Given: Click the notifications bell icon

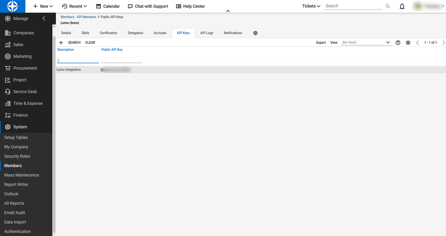Looking at the screenshot, I should pos(402,6).
